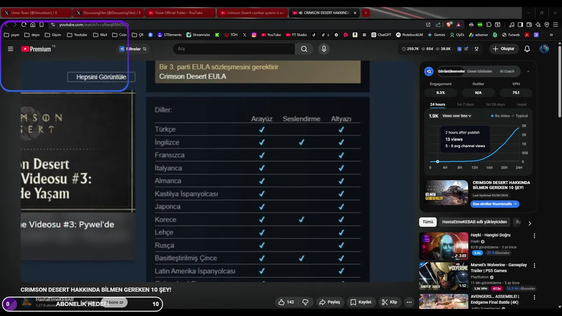562x316 pixels.
Task: Open the depo bookmarks folder
Action: [x=32, y=35]
